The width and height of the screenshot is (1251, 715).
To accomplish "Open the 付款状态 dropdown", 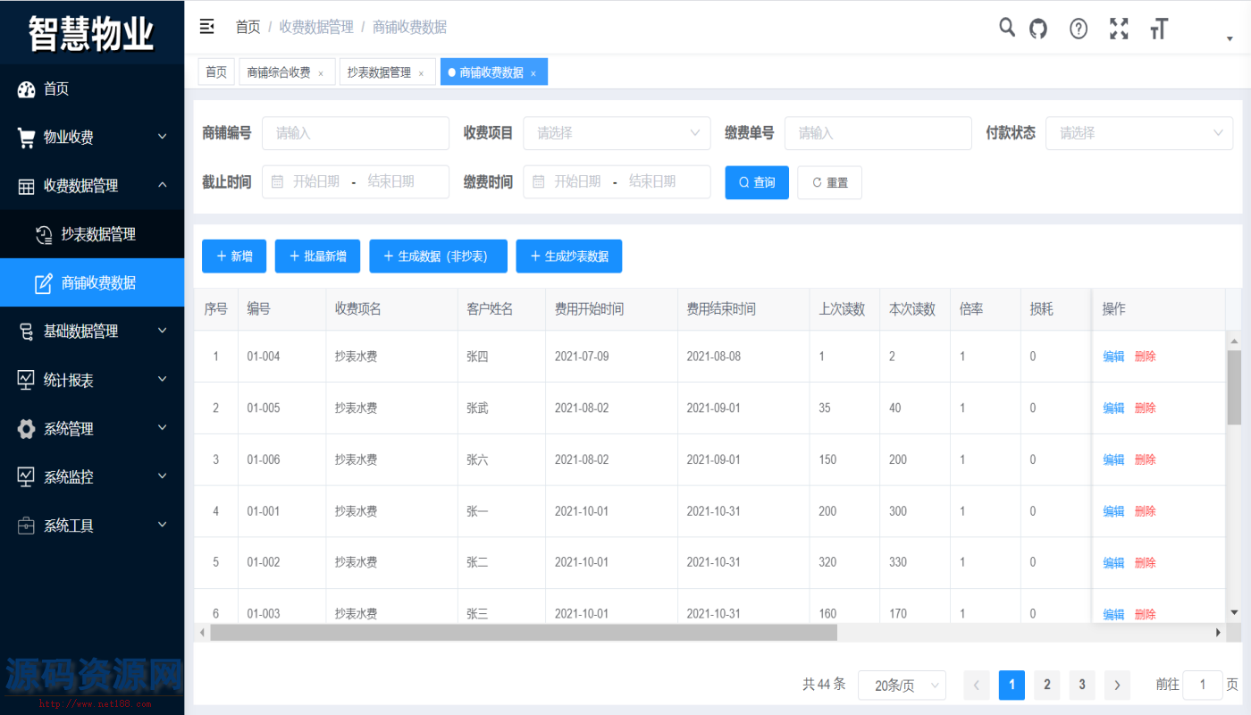I will coord(1138,133).
